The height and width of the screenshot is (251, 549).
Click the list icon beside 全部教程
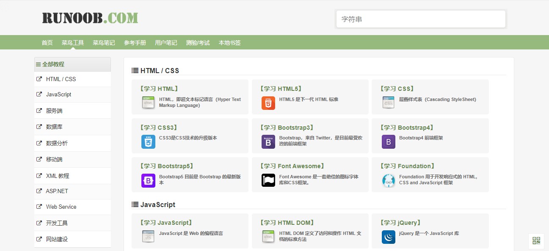pyautogui.click(x=39, y=65)
